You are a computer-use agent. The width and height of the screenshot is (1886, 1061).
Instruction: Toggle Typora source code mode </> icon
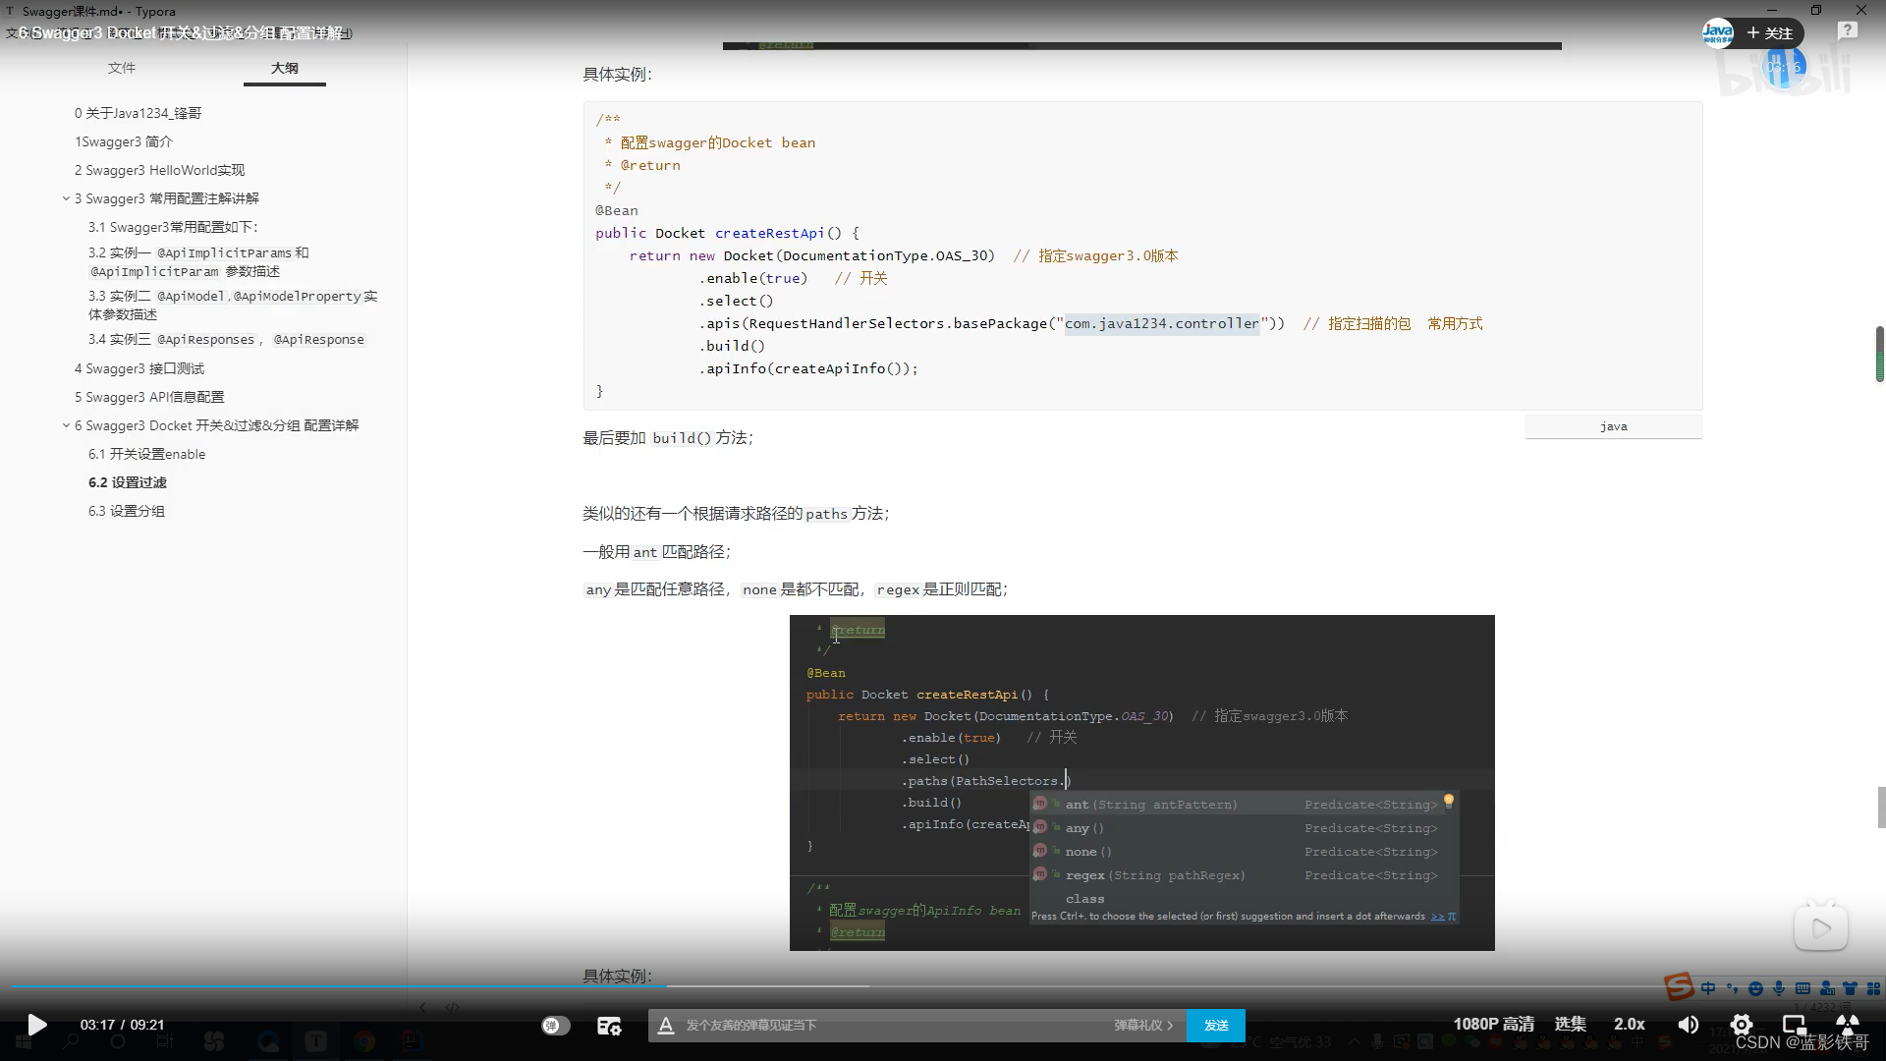452,1007
